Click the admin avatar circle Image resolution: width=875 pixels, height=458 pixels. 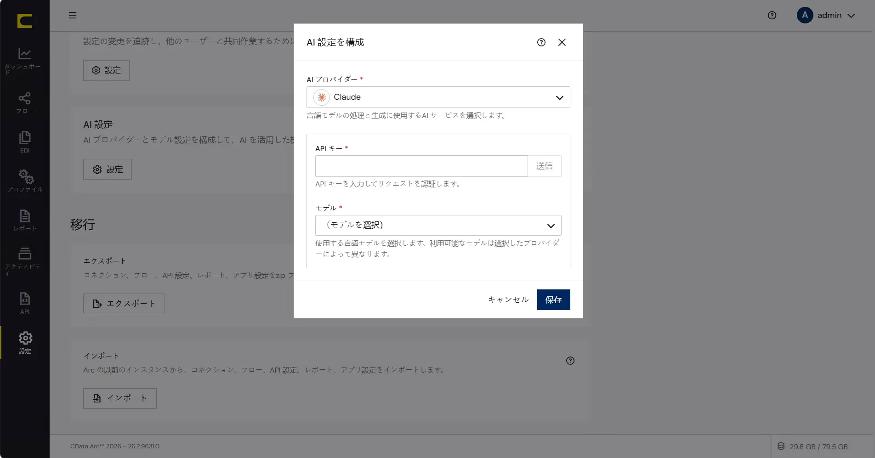click(805, 15)
